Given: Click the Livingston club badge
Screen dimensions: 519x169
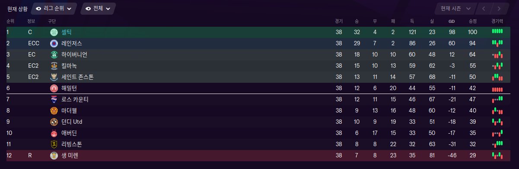Looking at the screenshot, I should tap(54, 144).
